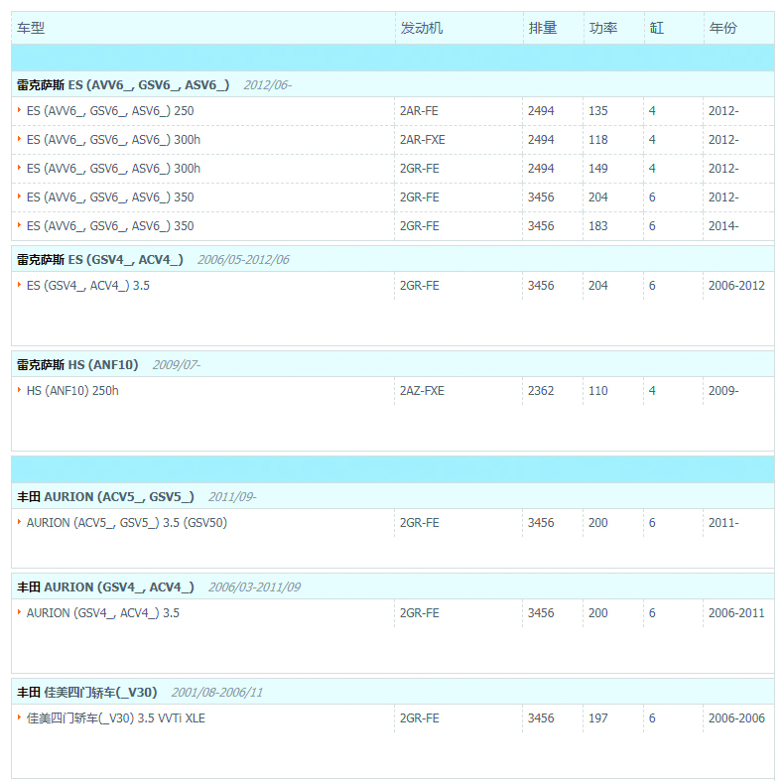Select group header 丰田 AURION (ACV5_, GSV5_)
The height and width of the screenshot is (781, 784).
tap(105, 497)
